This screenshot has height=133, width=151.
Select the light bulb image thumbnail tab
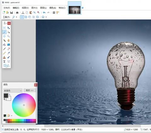coord(75,10)
